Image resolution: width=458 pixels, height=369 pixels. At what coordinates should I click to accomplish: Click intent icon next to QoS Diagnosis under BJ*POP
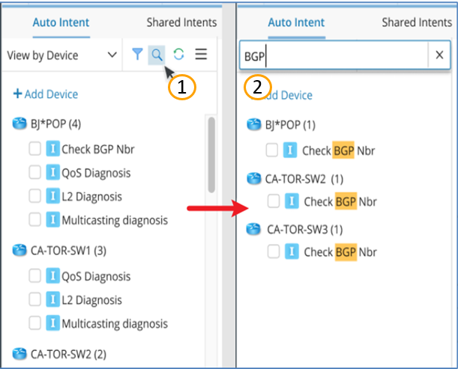53,172
